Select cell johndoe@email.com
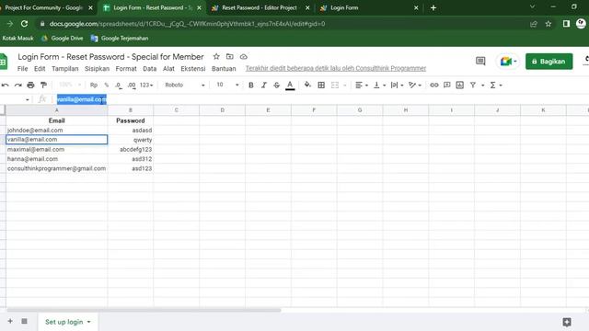 click(57, 131)
